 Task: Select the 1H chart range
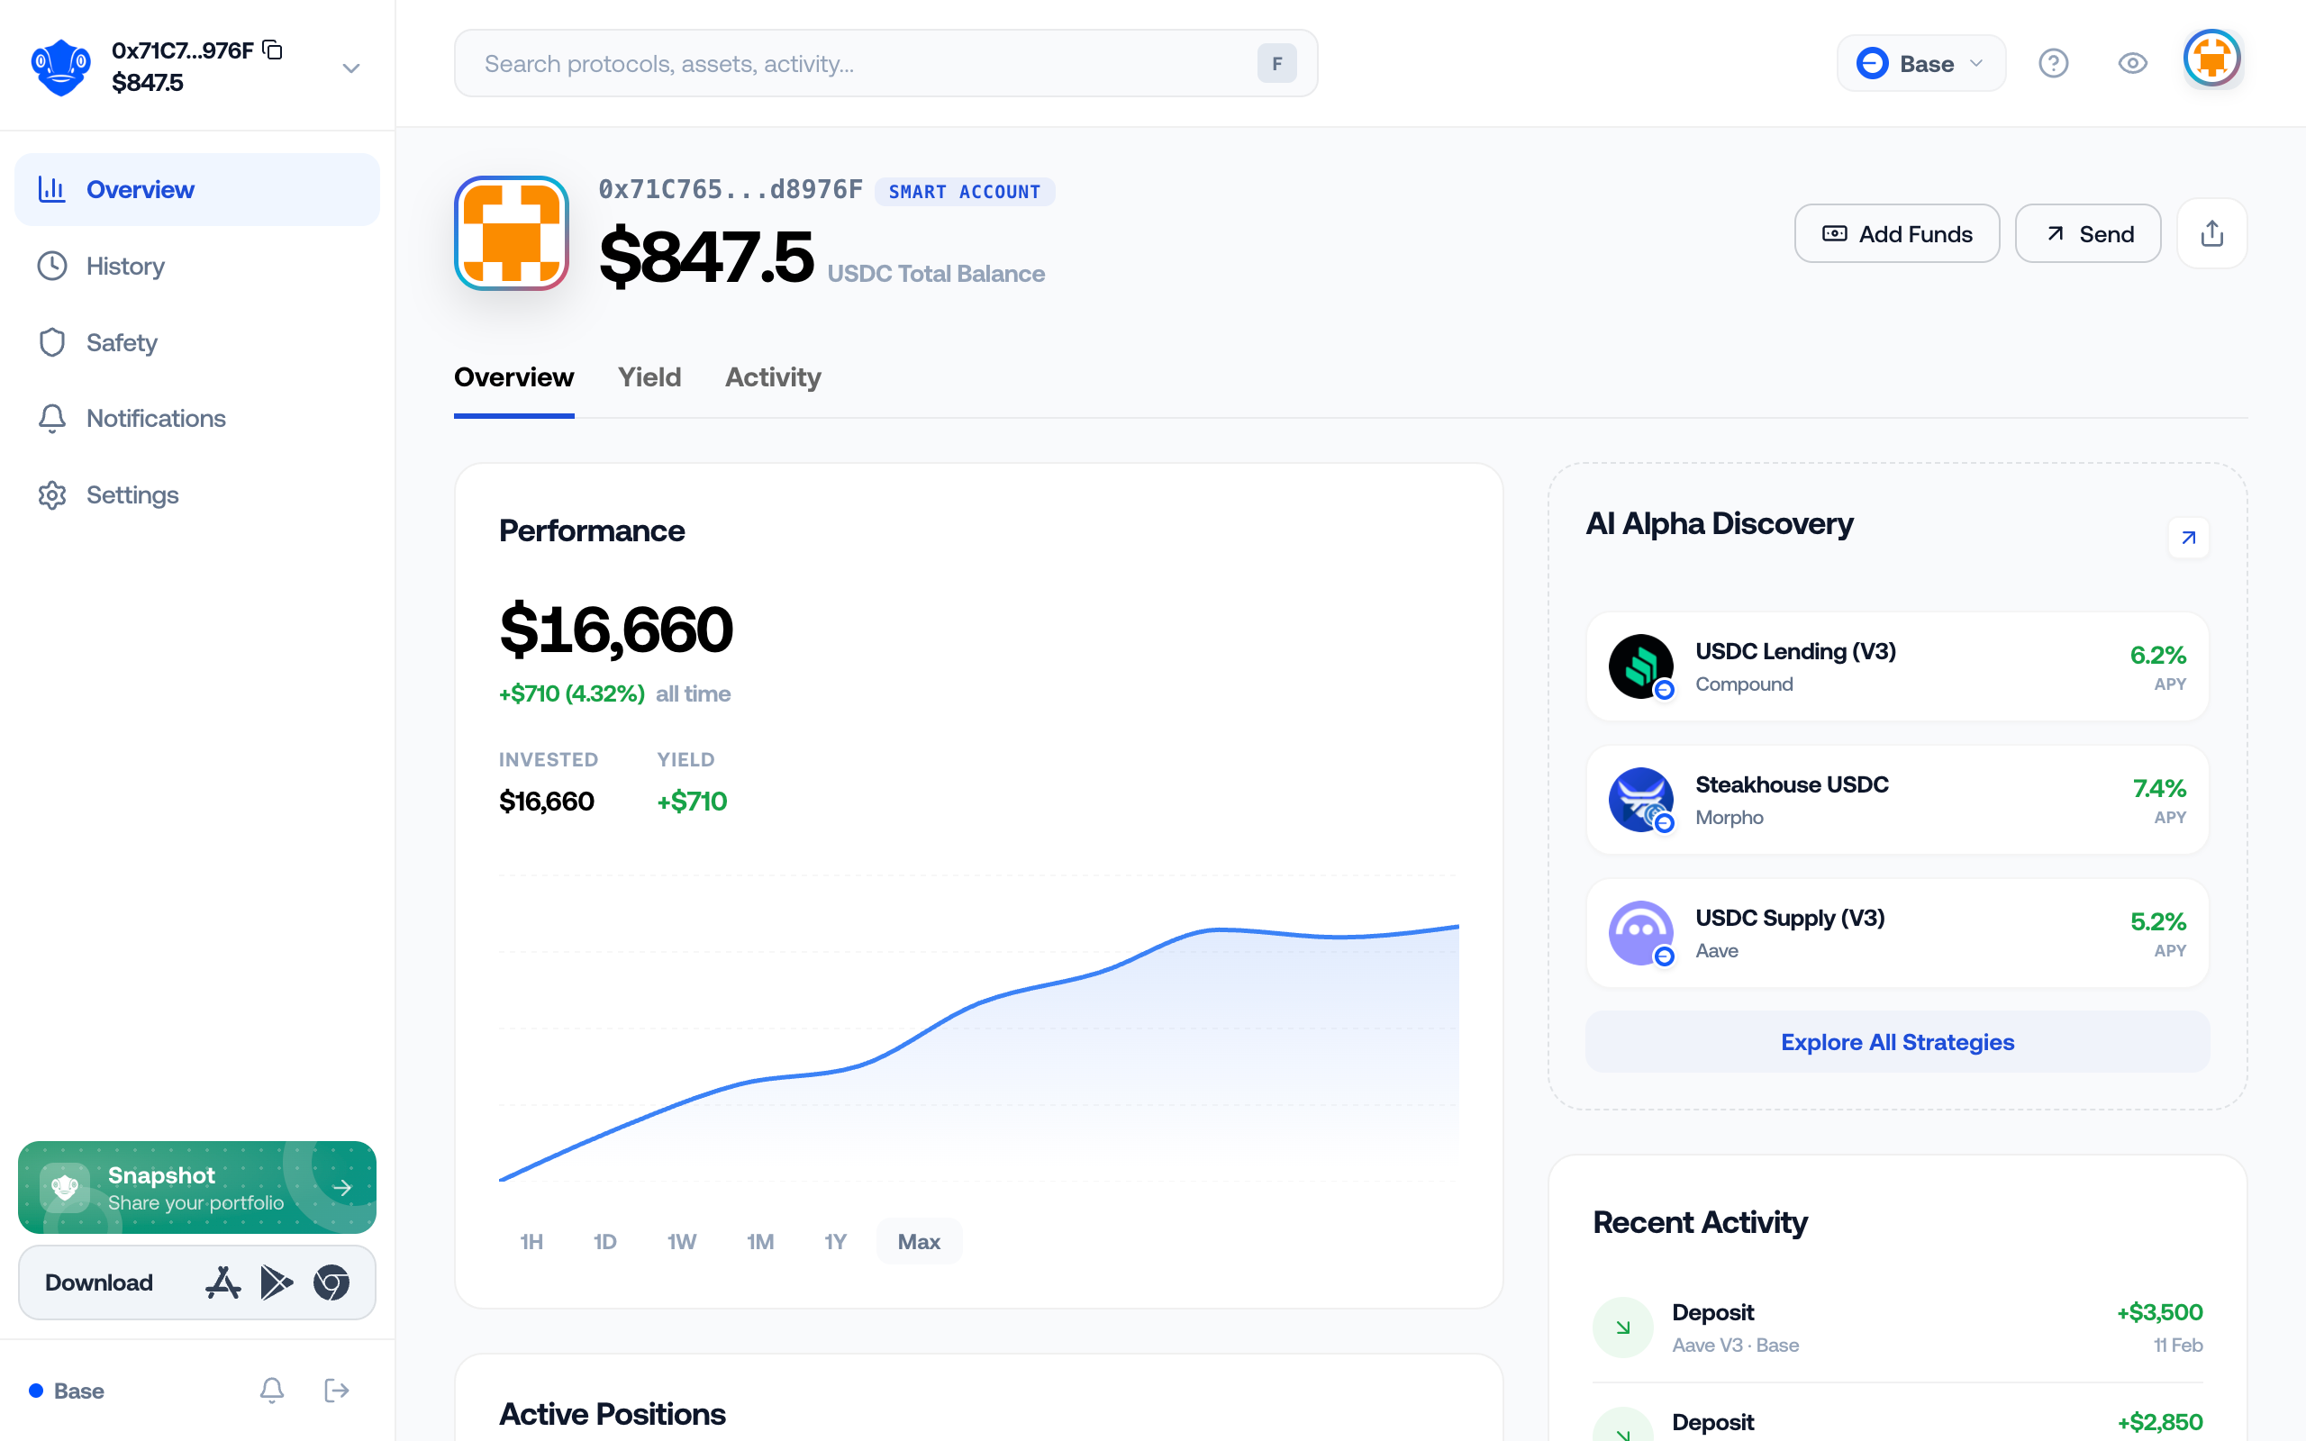click(x=531, y=1241)
